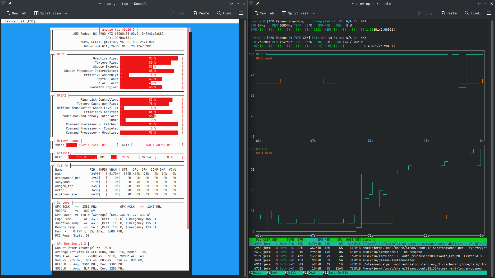Screen dimensions: 495x278
Task: Open Find in left Konsole toolbar
Action: click(x=225, y=13)
